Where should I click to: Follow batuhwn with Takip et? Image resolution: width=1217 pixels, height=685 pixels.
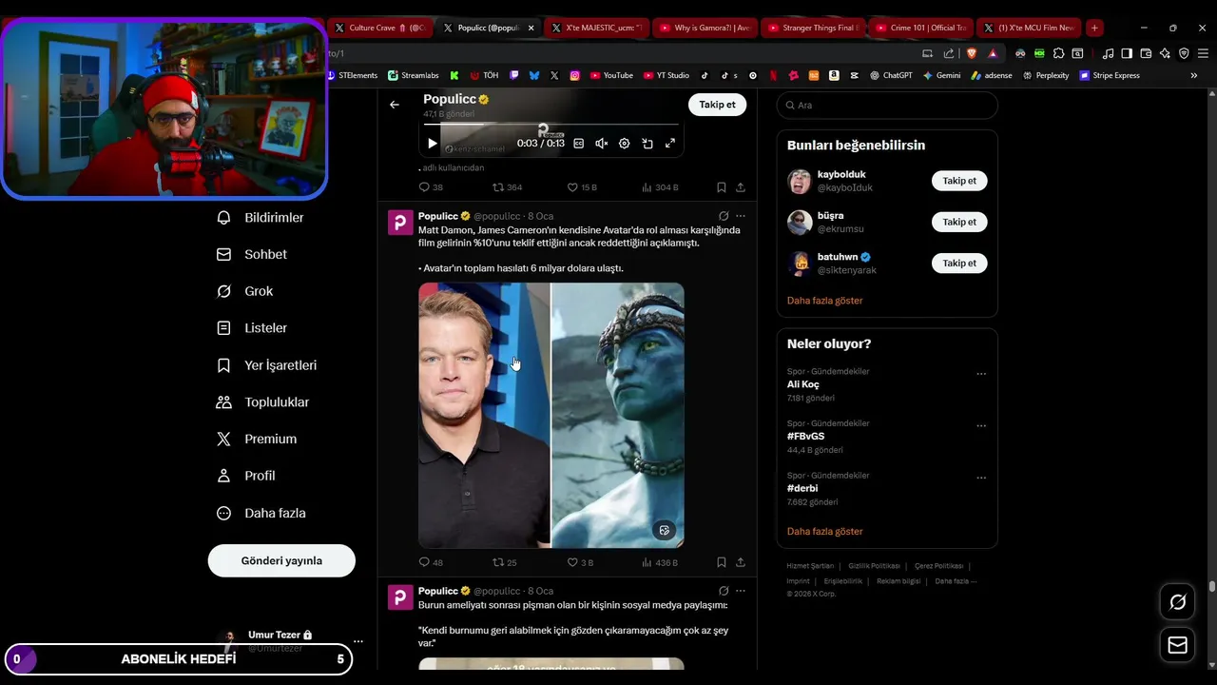pos(959,263)
